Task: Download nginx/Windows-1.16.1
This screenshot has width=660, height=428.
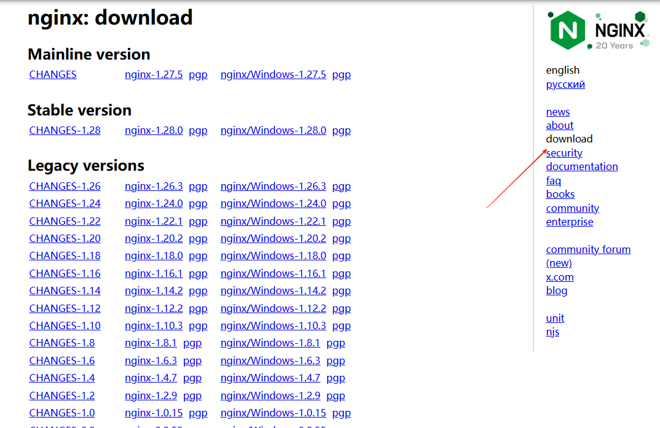Action: pos(273,273)
